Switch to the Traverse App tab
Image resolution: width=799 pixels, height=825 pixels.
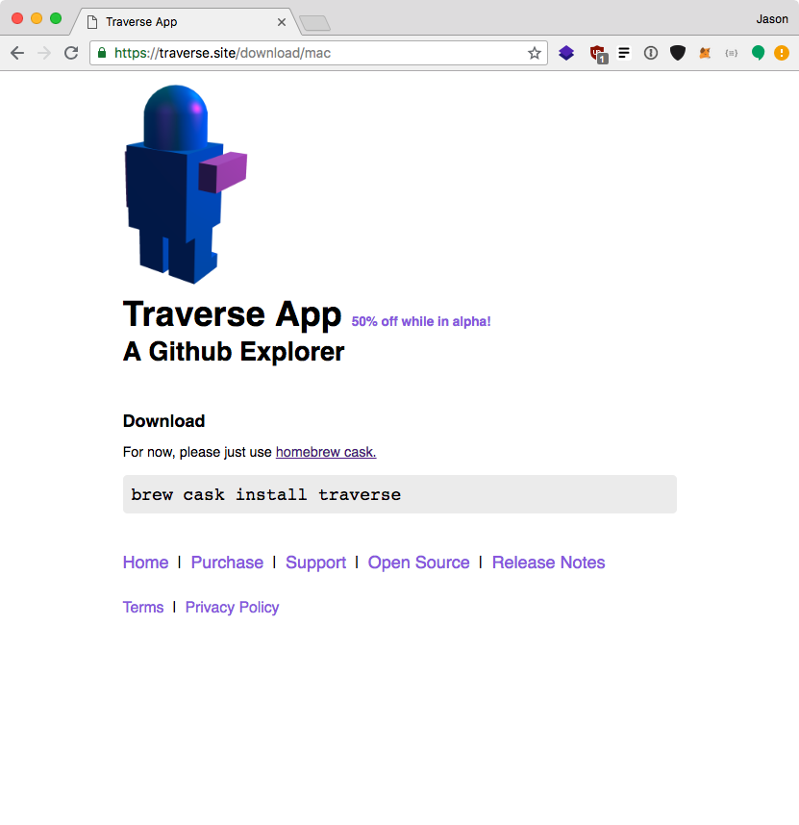tap(187, 21)
